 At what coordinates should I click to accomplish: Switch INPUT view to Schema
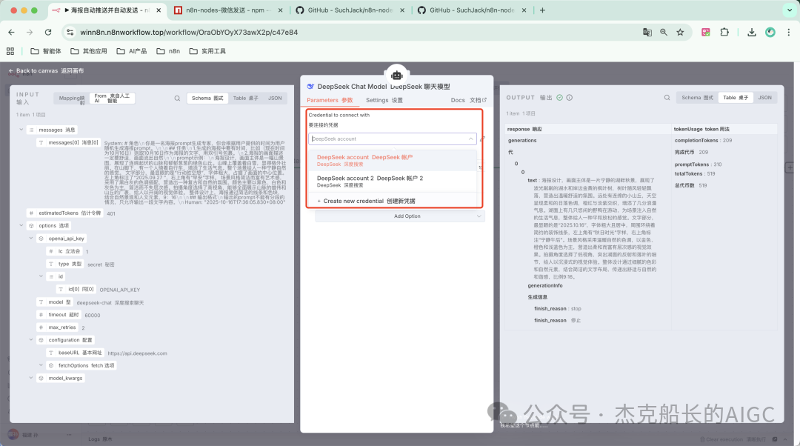(x=207, y=98)
